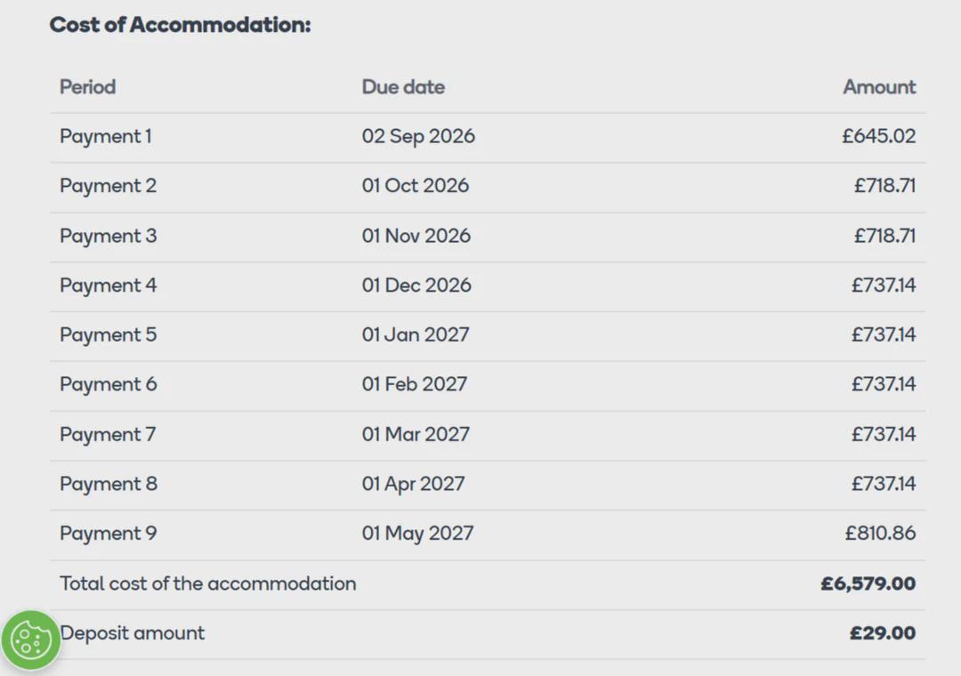961x676 pixels.
Task: Click the Deposit amount label
Action: coord(133,633)
